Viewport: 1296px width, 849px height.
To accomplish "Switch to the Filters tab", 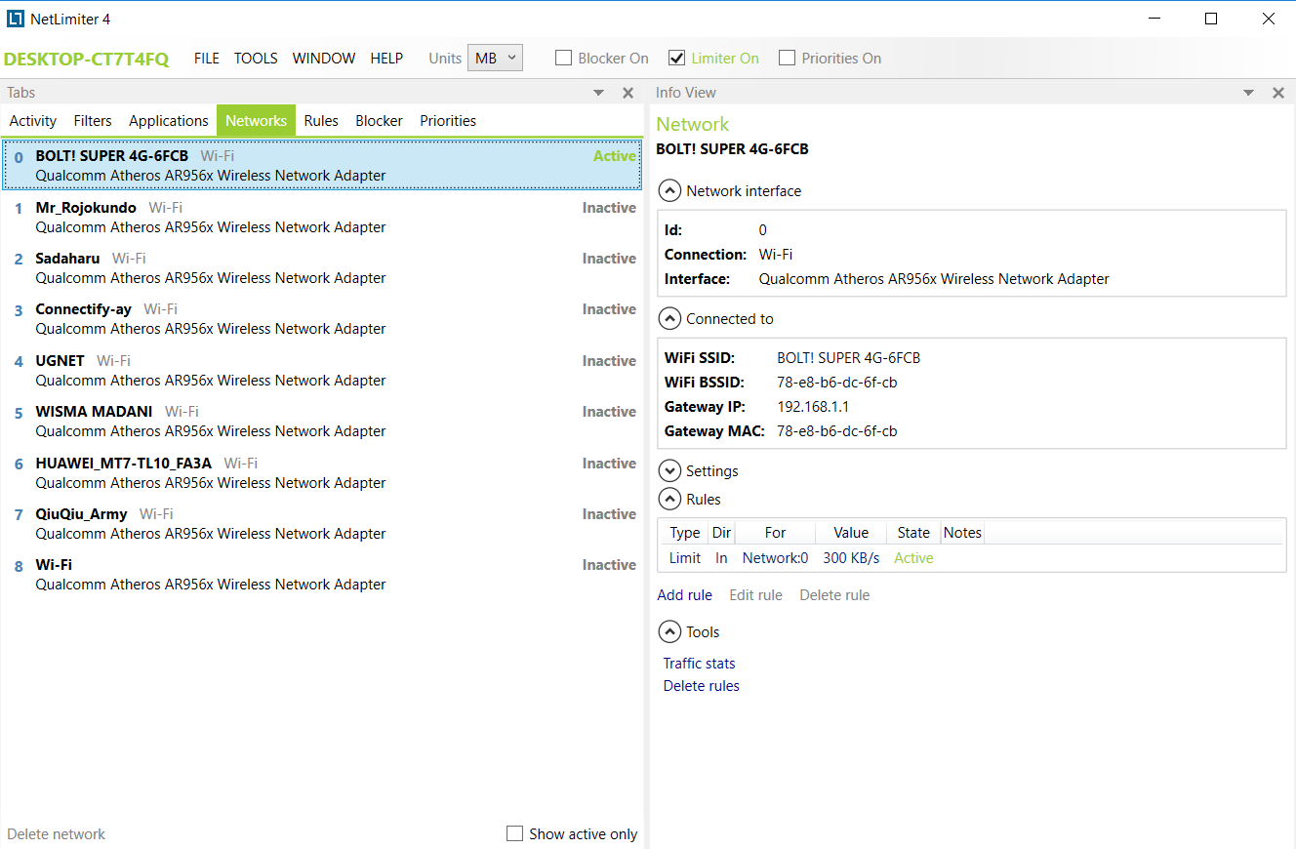I will tap(93, 121).
